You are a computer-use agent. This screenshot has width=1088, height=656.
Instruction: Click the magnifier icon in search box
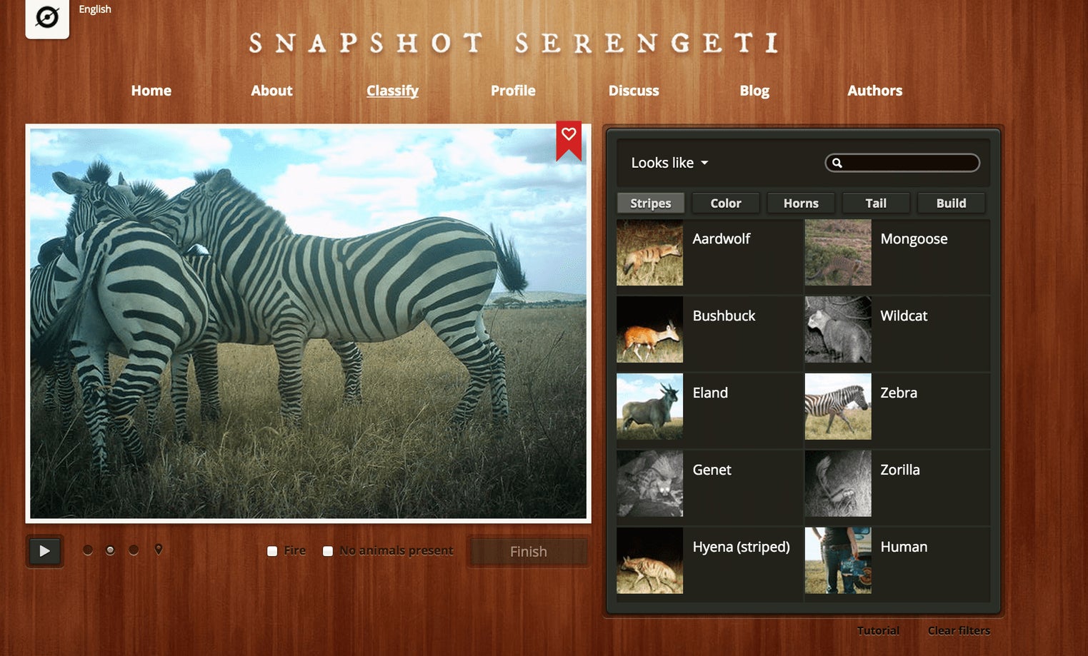(x=837, y=163)
